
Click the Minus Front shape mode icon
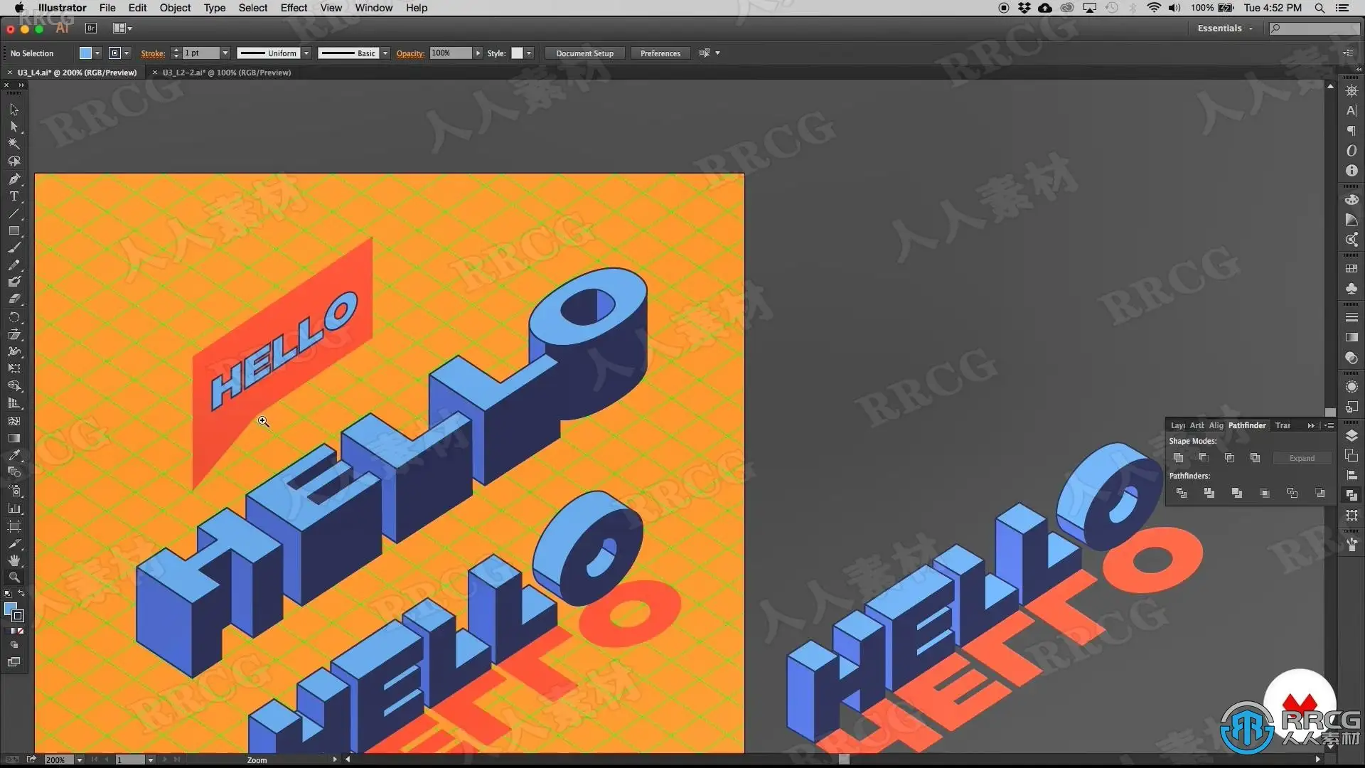pos(1204,458)
